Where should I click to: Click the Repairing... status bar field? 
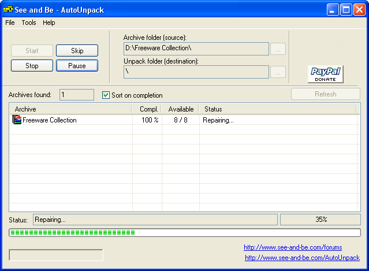point(155,220)
